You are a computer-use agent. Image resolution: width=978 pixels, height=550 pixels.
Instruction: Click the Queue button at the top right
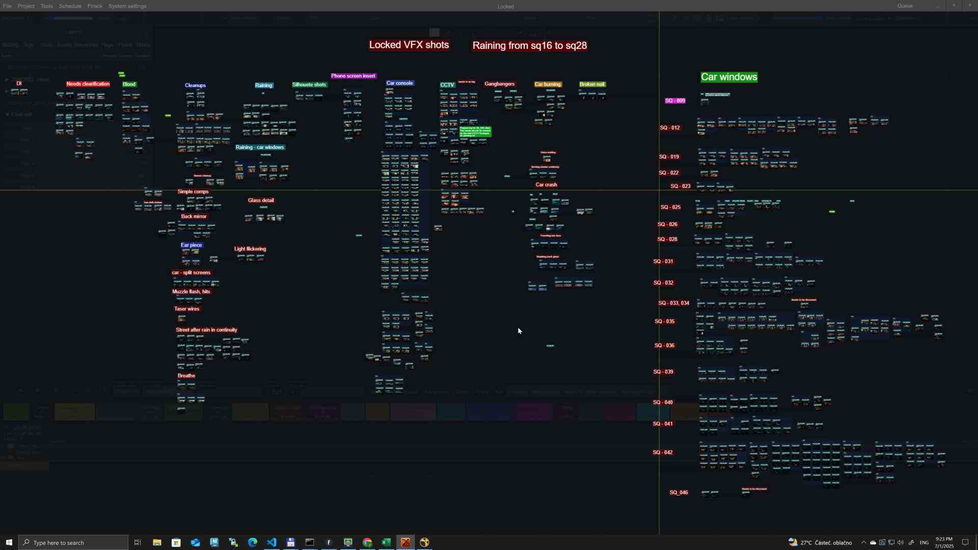tap(905, 6)
